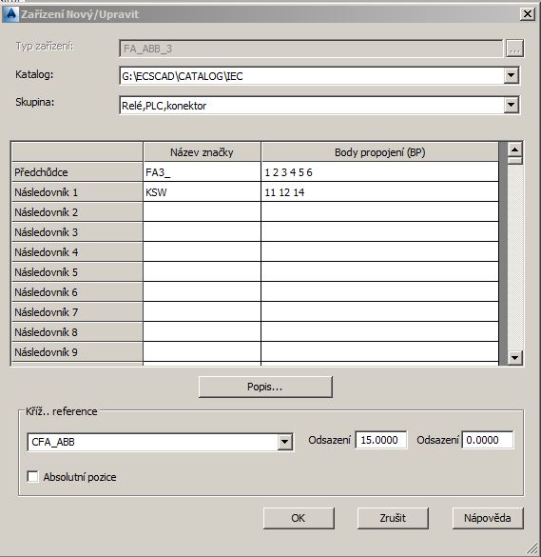
Task: Click the Body propojení (BP) column header
Action: coord(380,152)
